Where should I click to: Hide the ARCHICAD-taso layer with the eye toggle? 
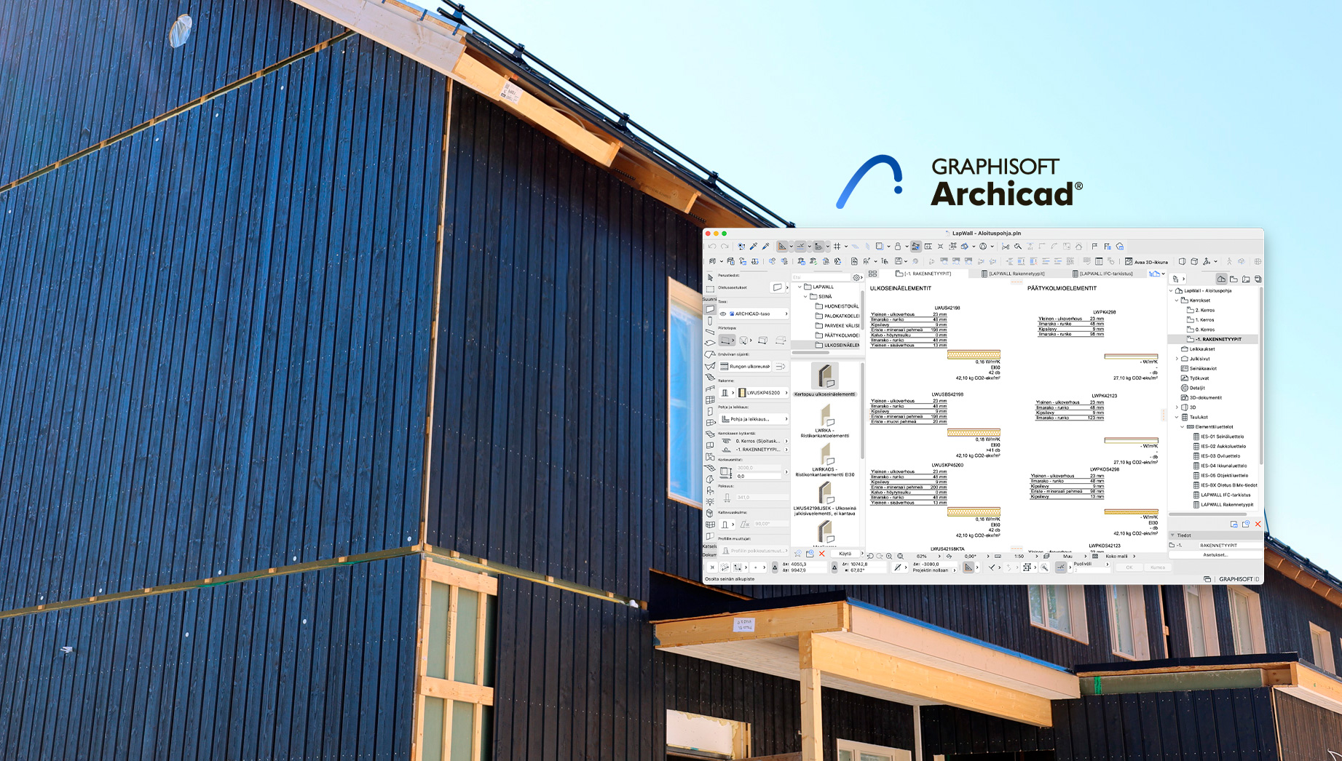click(724, 314)
